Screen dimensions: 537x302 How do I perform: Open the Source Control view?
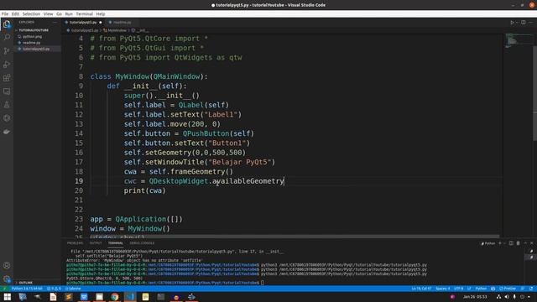point(7,50)
